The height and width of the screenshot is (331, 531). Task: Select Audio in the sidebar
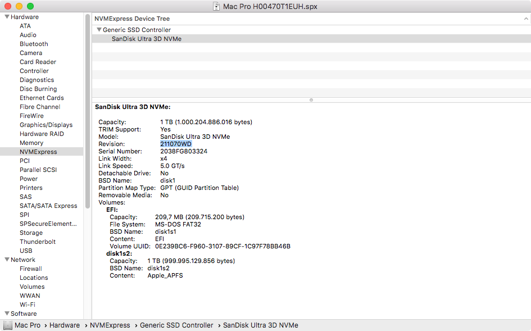pyautogui.click(x=28, y=35)
